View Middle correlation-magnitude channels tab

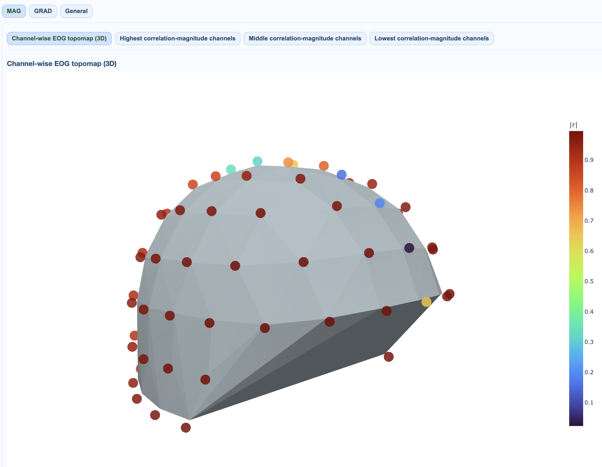click(x=305, y=38)
